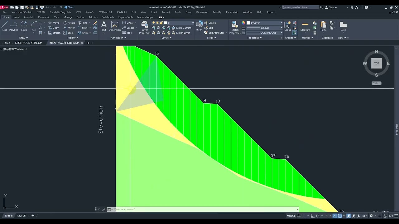Click Create block button
This screenshot has height=224, width=399.
click(x=210, y=23)
